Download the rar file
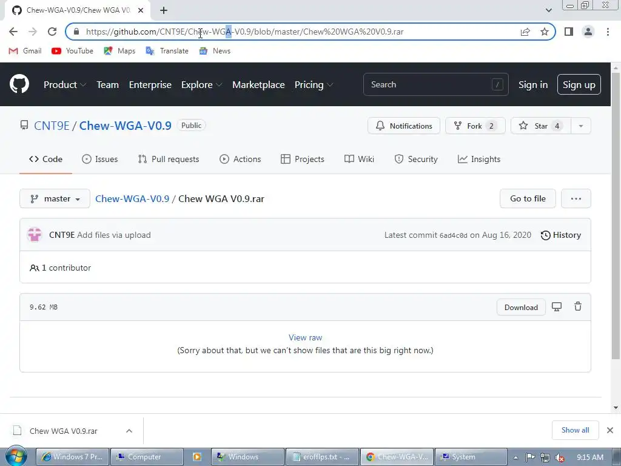 [521, 307]
